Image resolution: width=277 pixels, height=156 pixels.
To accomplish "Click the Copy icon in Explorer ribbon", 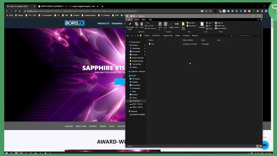I will click(136, 25).
